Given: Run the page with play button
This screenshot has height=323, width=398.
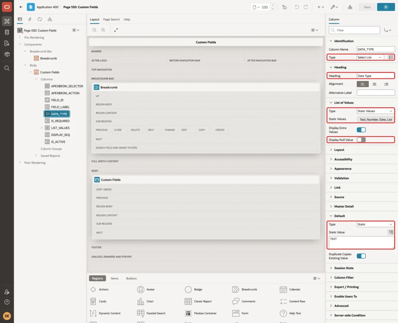Looking at the screenshot, I should pos(386,7).
